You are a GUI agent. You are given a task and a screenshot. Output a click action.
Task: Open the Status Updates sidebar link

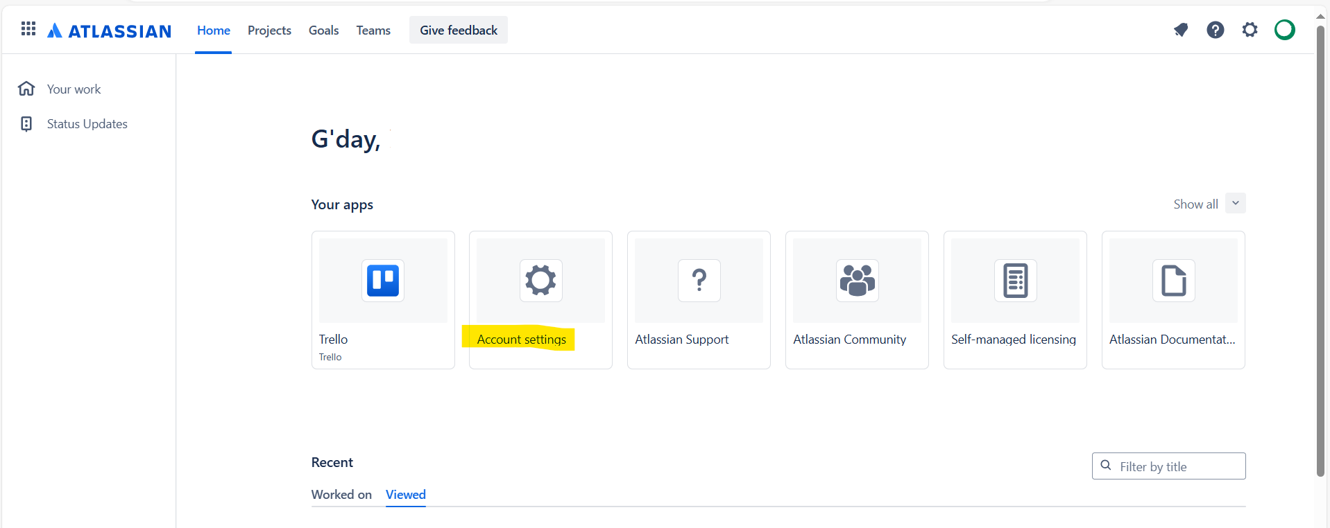point(87,124)
